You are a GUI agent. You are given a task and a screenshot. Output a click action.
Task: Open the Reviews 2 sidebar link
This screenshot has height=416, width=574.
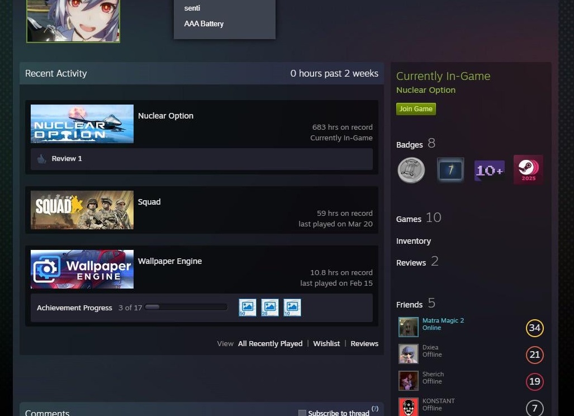[x=418, y=262]
